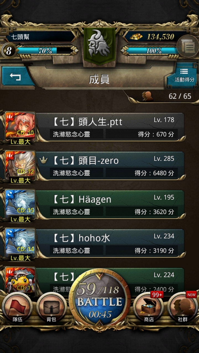Tap the 62 / 65 member count
Viewport: 199px width, 353px height.
tap(180, 96)
